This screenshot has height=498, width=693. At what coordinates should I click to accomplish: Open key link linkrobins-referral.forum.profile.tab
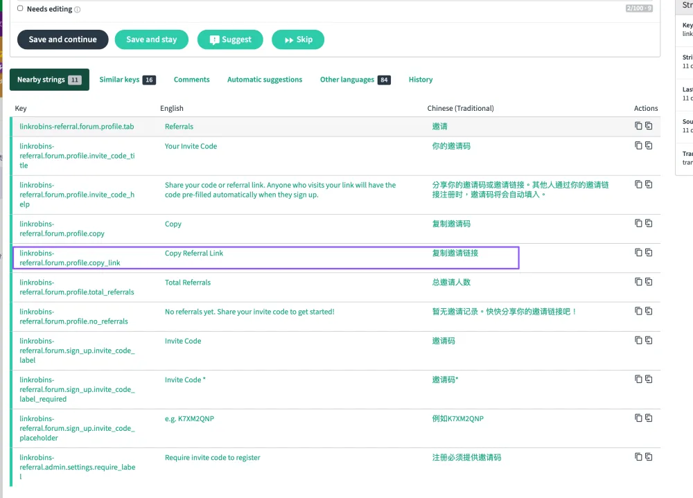point(76,126)
